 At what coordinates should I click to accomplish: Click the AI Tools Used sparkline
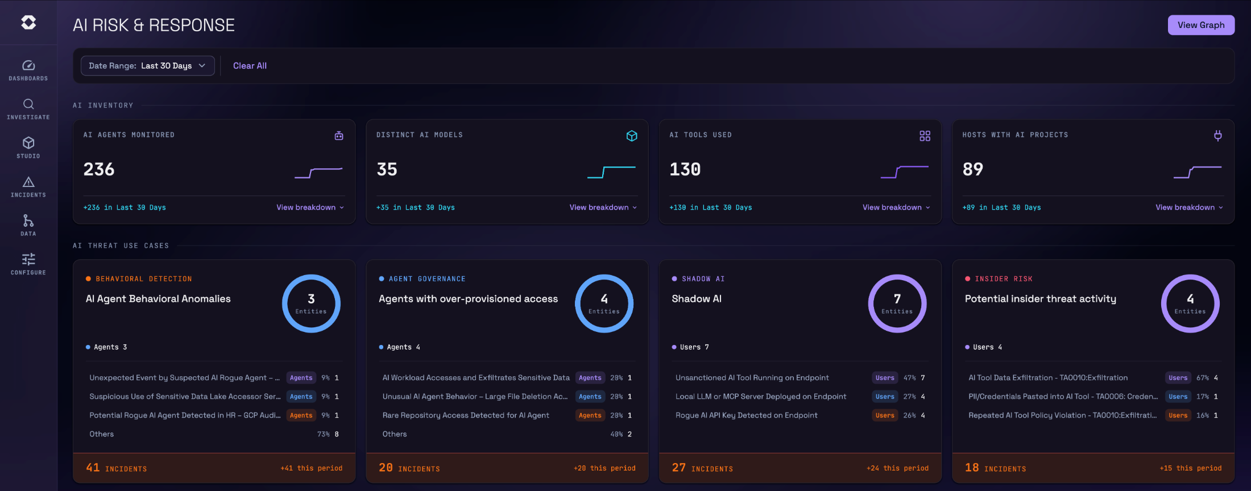click(x=905, y=172)
